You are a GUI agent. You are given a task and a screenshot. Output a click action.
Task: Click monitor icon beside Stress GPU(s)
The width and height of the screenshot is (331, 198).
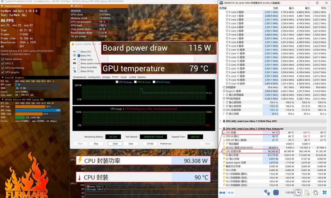[x=75, y=71]
